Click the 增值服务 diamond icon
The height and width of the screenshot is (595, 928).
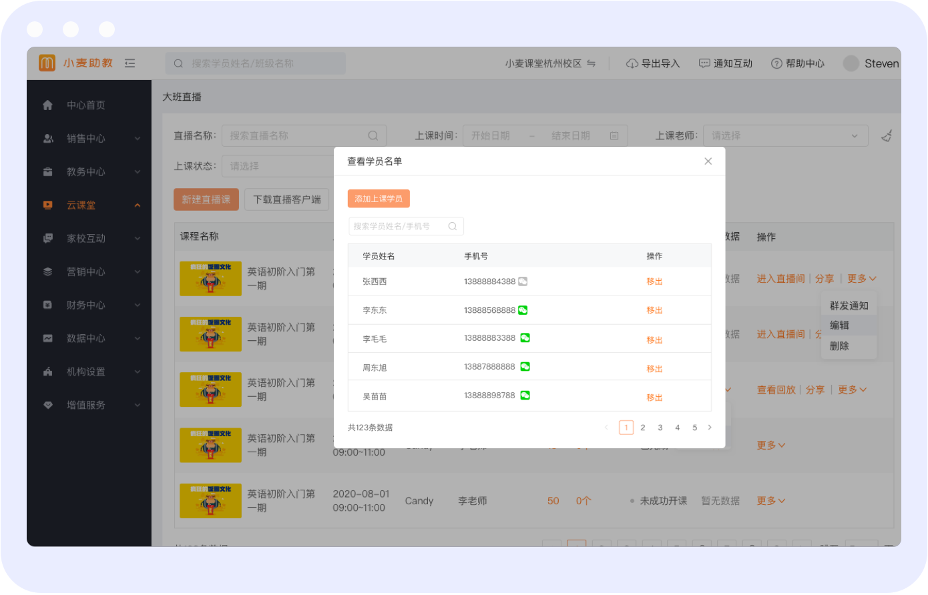click(x=48, y=405)
